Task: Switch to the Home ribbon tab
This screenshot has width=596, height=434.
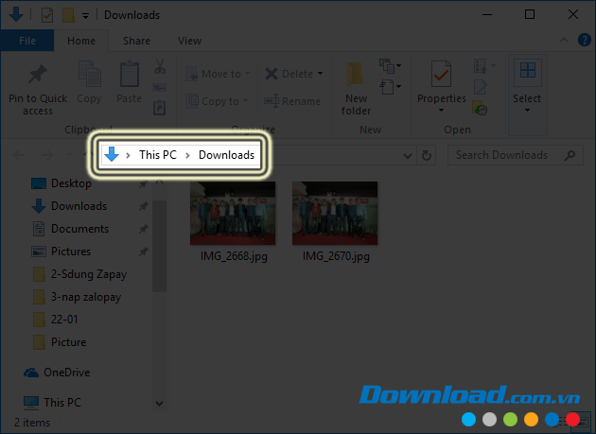Action: (81, 41)
